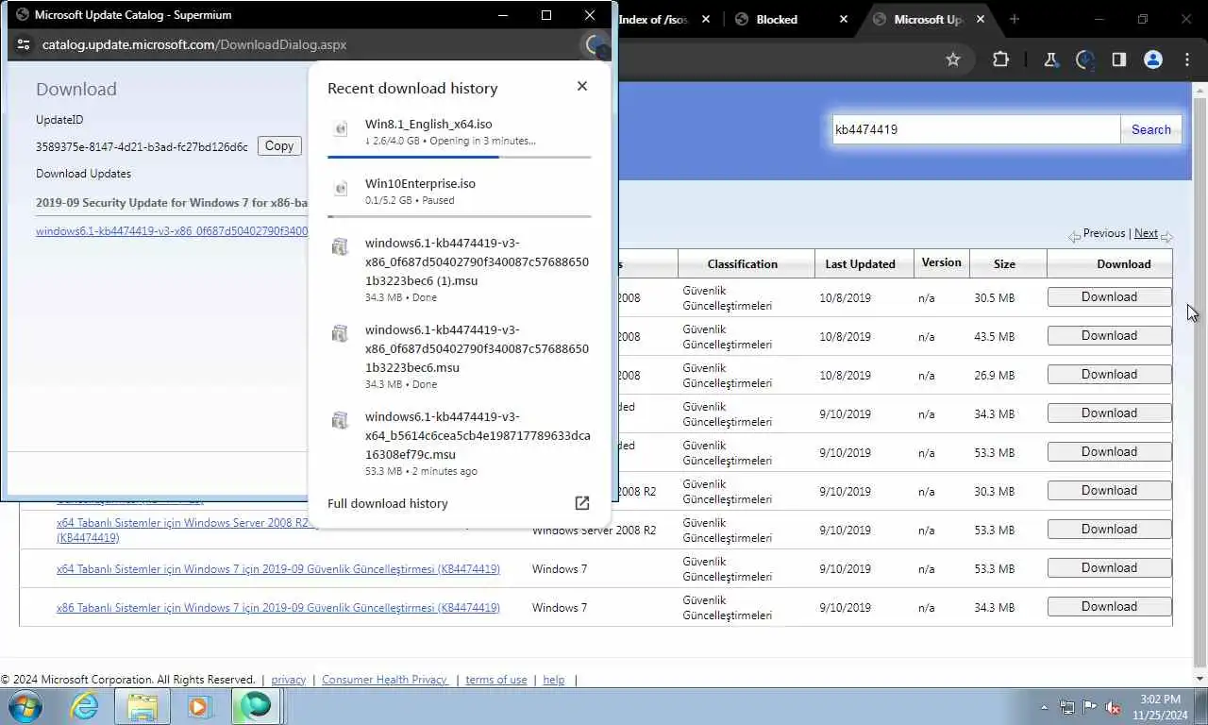Click icon of x64 kb4474419 msu download
This screenshot has height=725, width=1208.
coord(341,421)
